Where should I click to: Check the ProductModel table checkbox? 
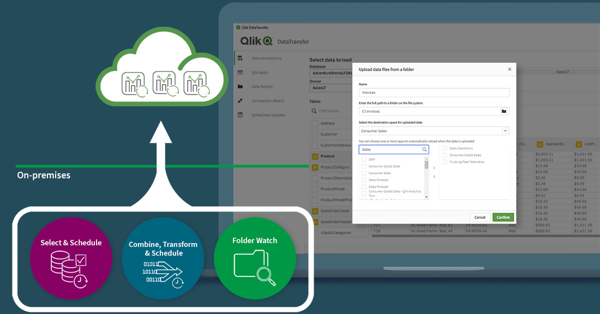[315, 189]
